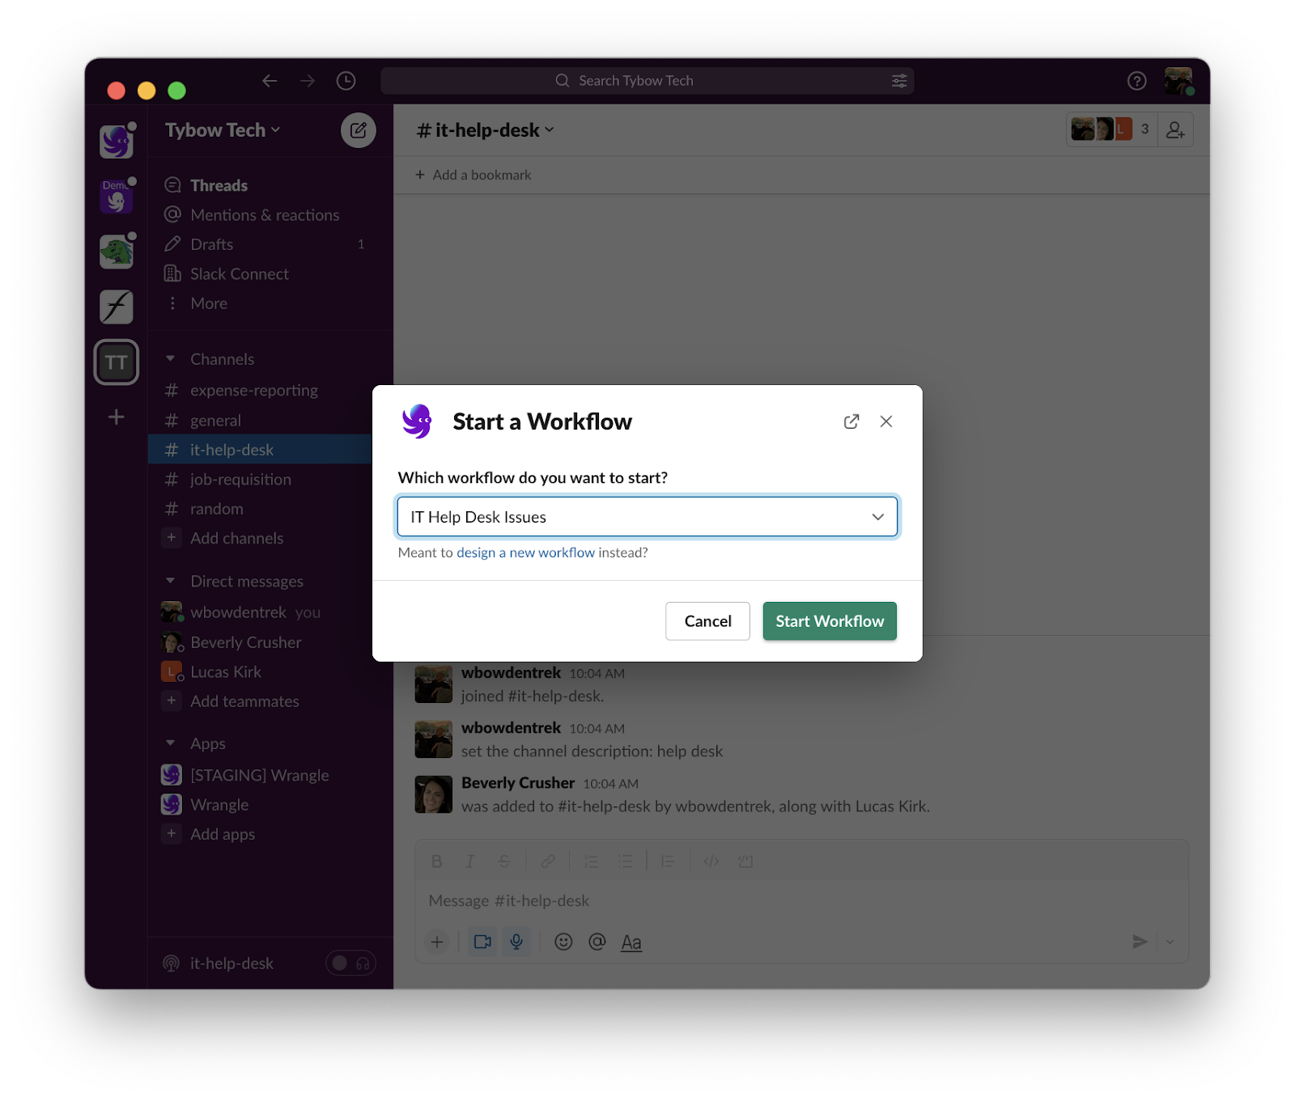The height and width of the screenshot is (1101, 1295).
Task: Open the random channel
Action: point(217,509)
